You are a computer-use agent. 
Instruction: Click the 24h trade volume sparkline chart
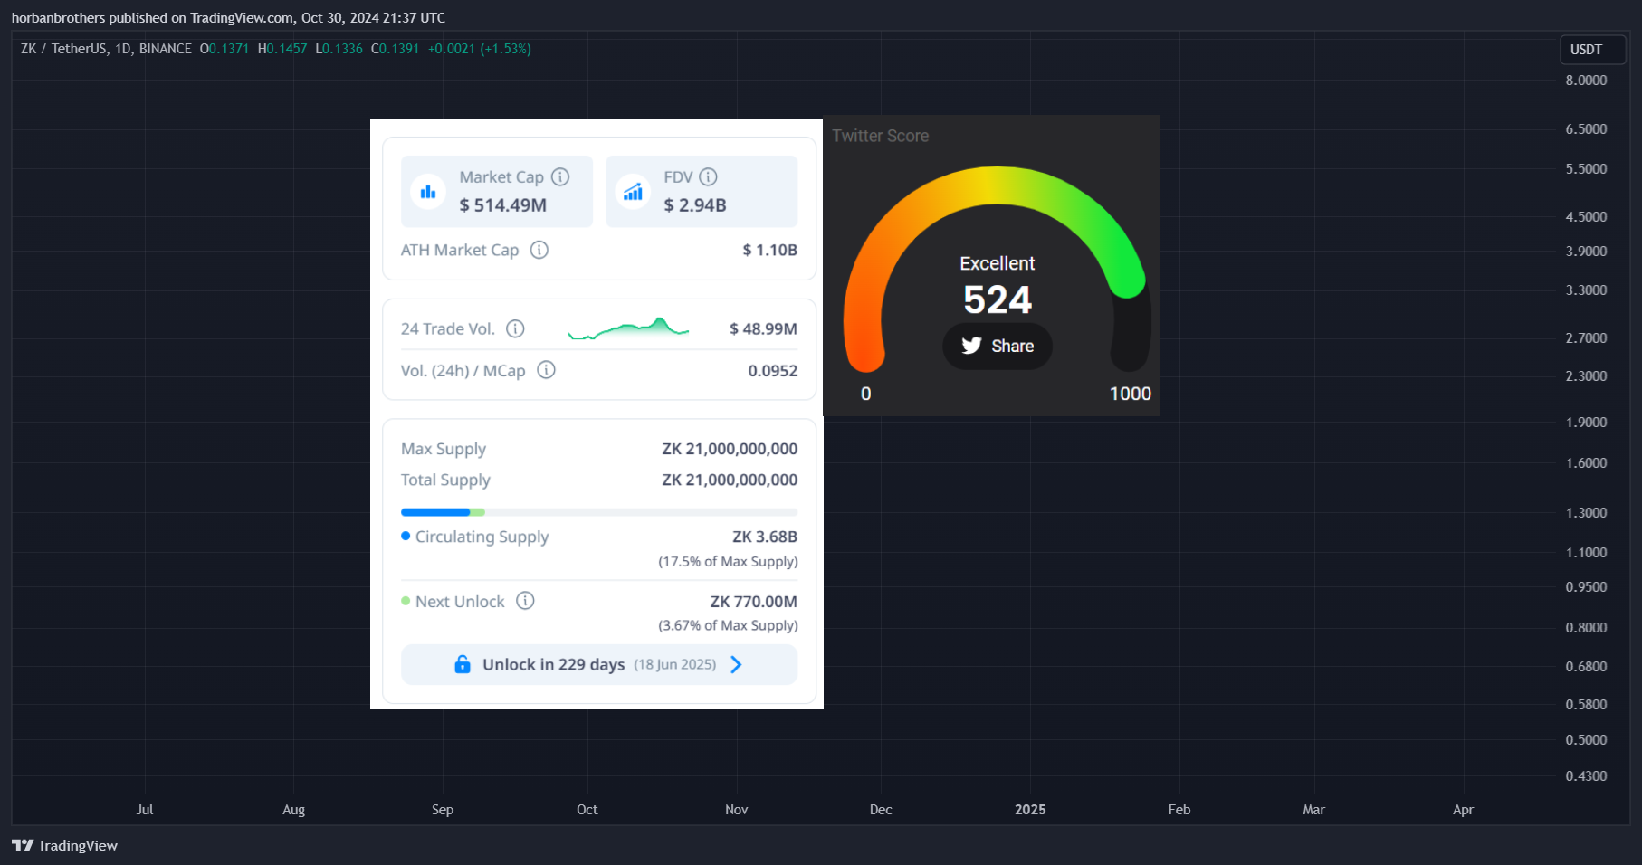click(x=628, y=328)
